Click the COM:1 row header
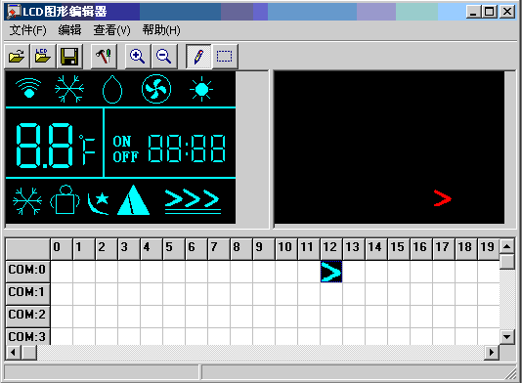This screenshot has width=522, height=383. [28, 294]
